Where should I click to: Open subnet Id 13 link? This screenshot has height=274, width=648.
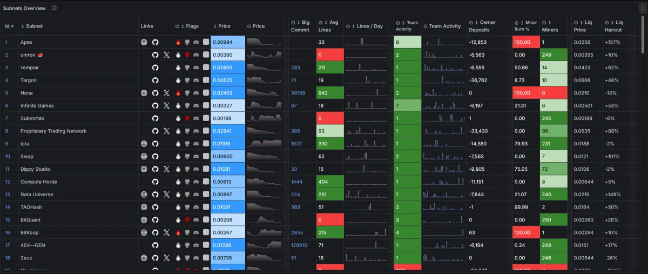8,195
